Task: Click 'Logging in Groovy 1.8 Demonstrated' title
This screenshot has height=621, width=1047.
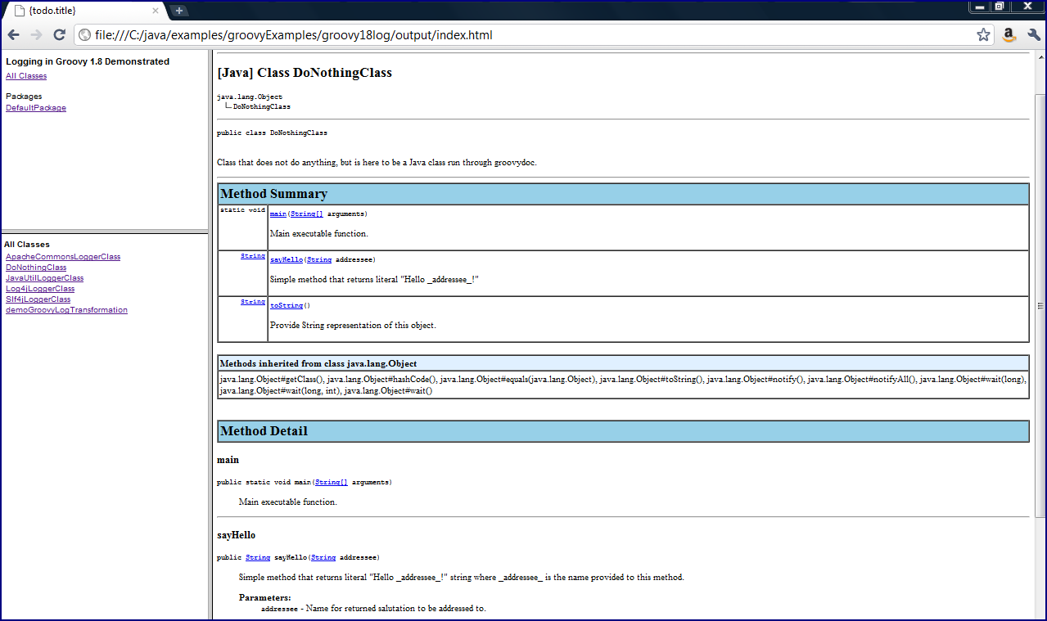Action: [88, 61]
